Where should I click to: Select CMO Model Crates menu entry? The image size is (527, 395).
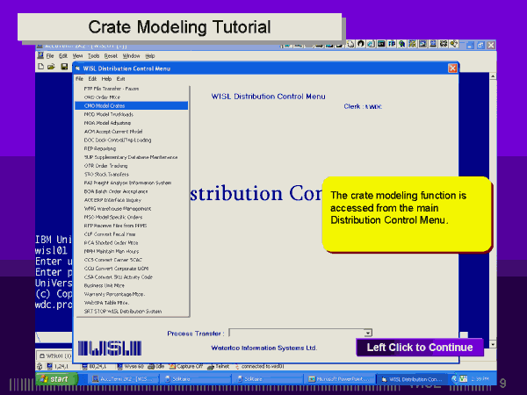tap(104, 105)
